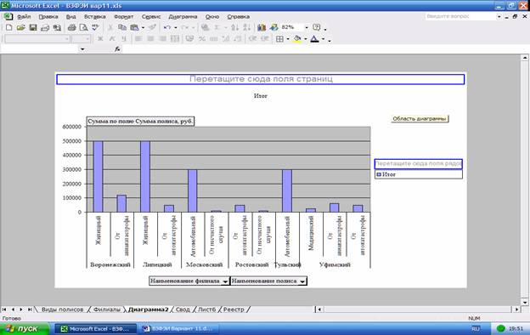Viewport: 530px width, 335px height.
Task: Switch to the Виды полисов sheet tab
Action: (63, 309)
